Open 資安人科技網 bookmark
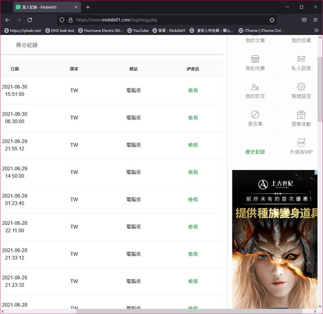This screenshot has height=314, width=323. click(x=212, y=30)
